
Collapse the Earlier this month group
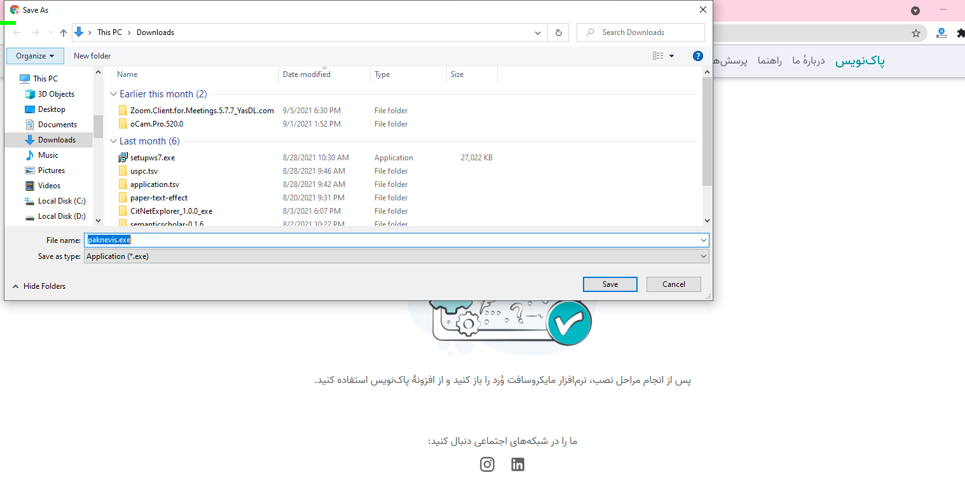[x=114, y=94]
